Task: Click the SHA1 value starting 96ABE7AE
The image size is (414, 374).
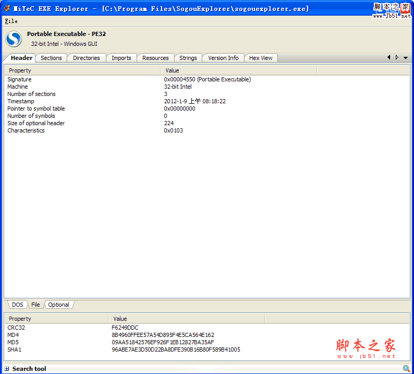Action: [176, 349]
